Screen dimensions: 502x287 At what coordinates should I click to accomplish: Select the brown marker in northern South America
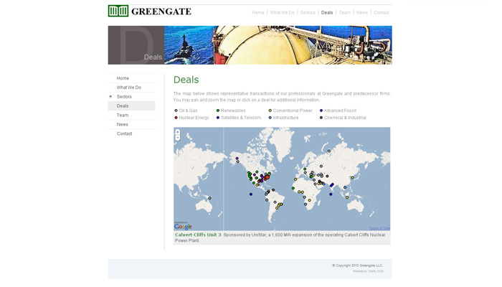273,190
